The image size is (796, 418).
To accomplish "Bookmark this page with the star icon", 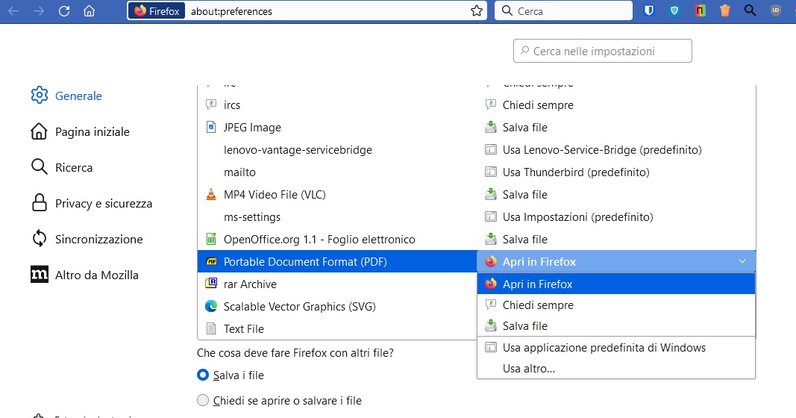I will [x=476, y=11].
